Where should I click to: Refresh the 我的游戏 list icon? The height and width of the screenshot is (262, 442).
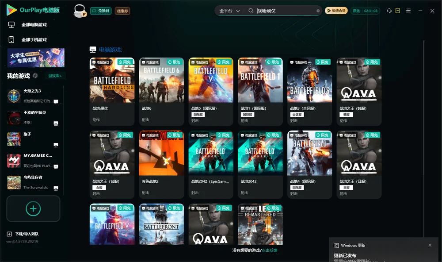35,76
